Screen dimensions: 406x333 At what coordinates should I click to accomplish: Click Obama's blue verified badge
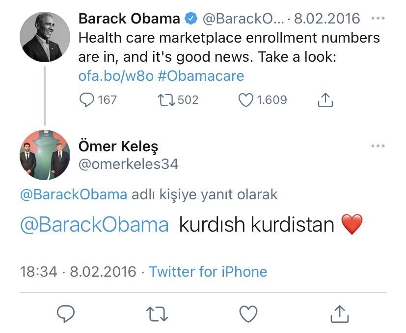point(190,19)
